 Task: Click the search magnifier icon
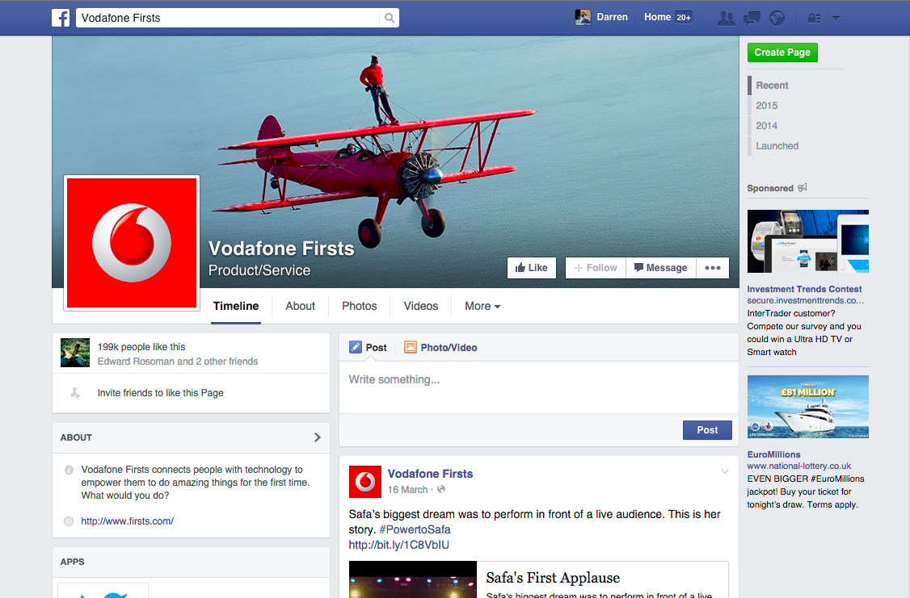click(x=390, y=18)
